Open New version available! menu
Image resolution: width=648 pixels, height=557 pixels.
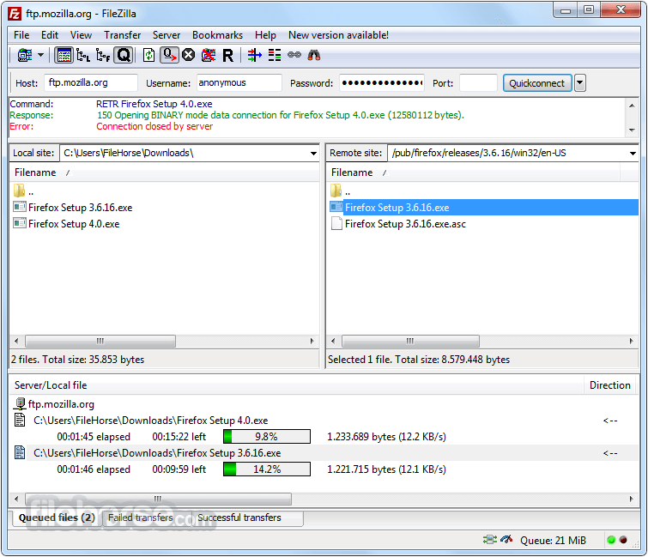pos(338,35)
